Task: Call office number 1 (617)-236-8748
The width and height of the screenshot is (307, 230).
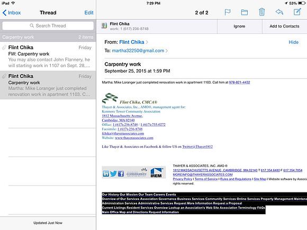Action: (x=125, y=125)
